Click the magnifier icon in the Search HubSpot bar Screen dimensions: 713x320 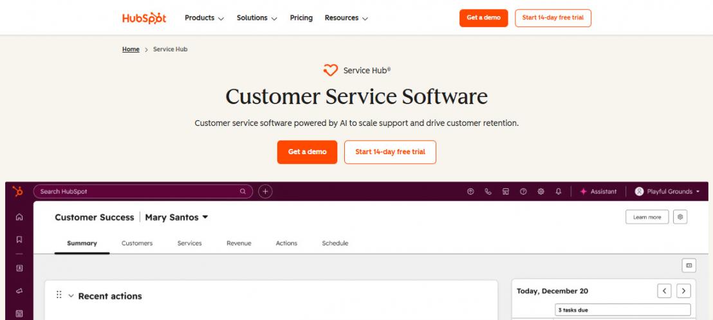(243, 191)
